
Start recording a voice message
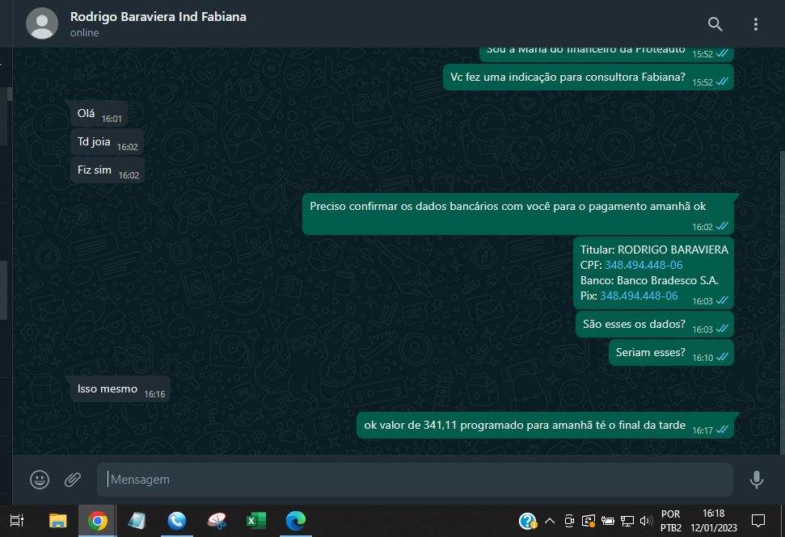click(x=756, y=480)
